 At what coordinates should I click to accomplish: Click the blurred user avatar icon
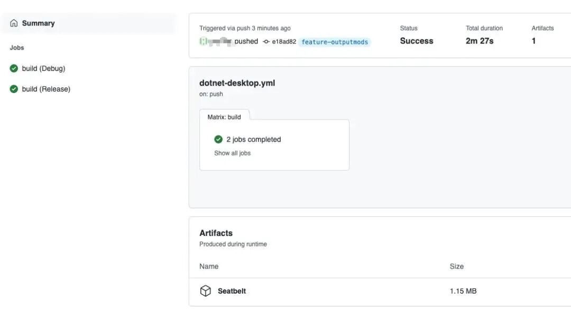pos(203,41)
